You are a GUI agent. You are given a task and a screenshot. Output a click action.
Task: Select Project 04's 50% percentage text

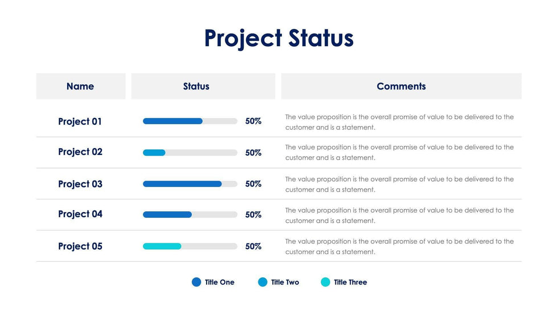[x=253, y=215]
